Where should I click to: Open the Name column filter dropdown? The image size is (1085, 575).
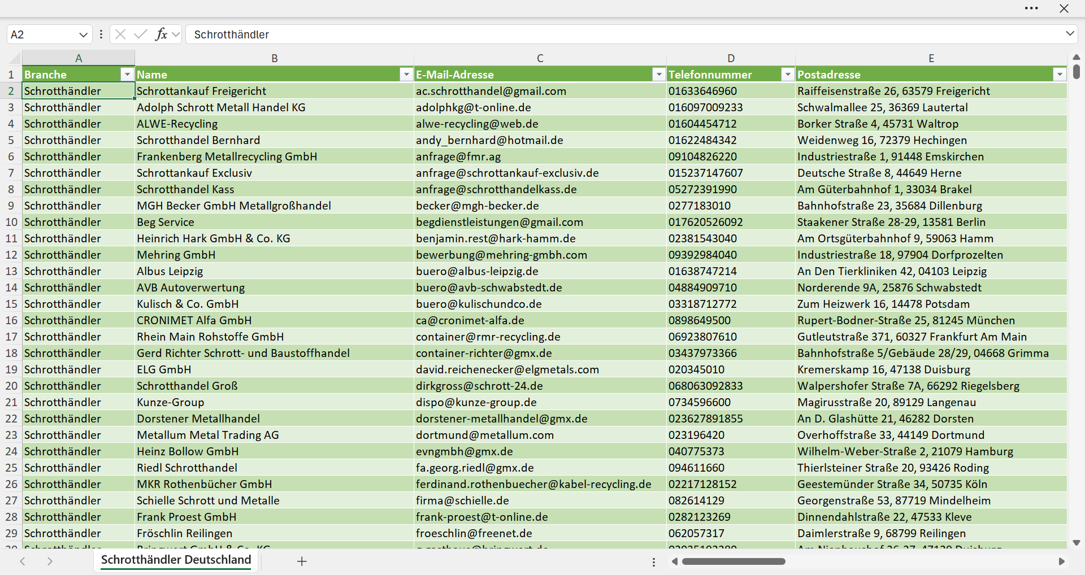(x=406, y=75)
